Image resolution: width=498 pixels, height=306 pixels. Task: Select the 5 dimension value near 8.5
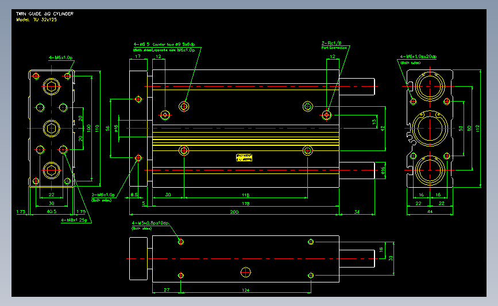144,203
